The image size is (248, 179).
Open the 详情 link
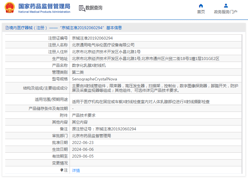coord(76,171)
